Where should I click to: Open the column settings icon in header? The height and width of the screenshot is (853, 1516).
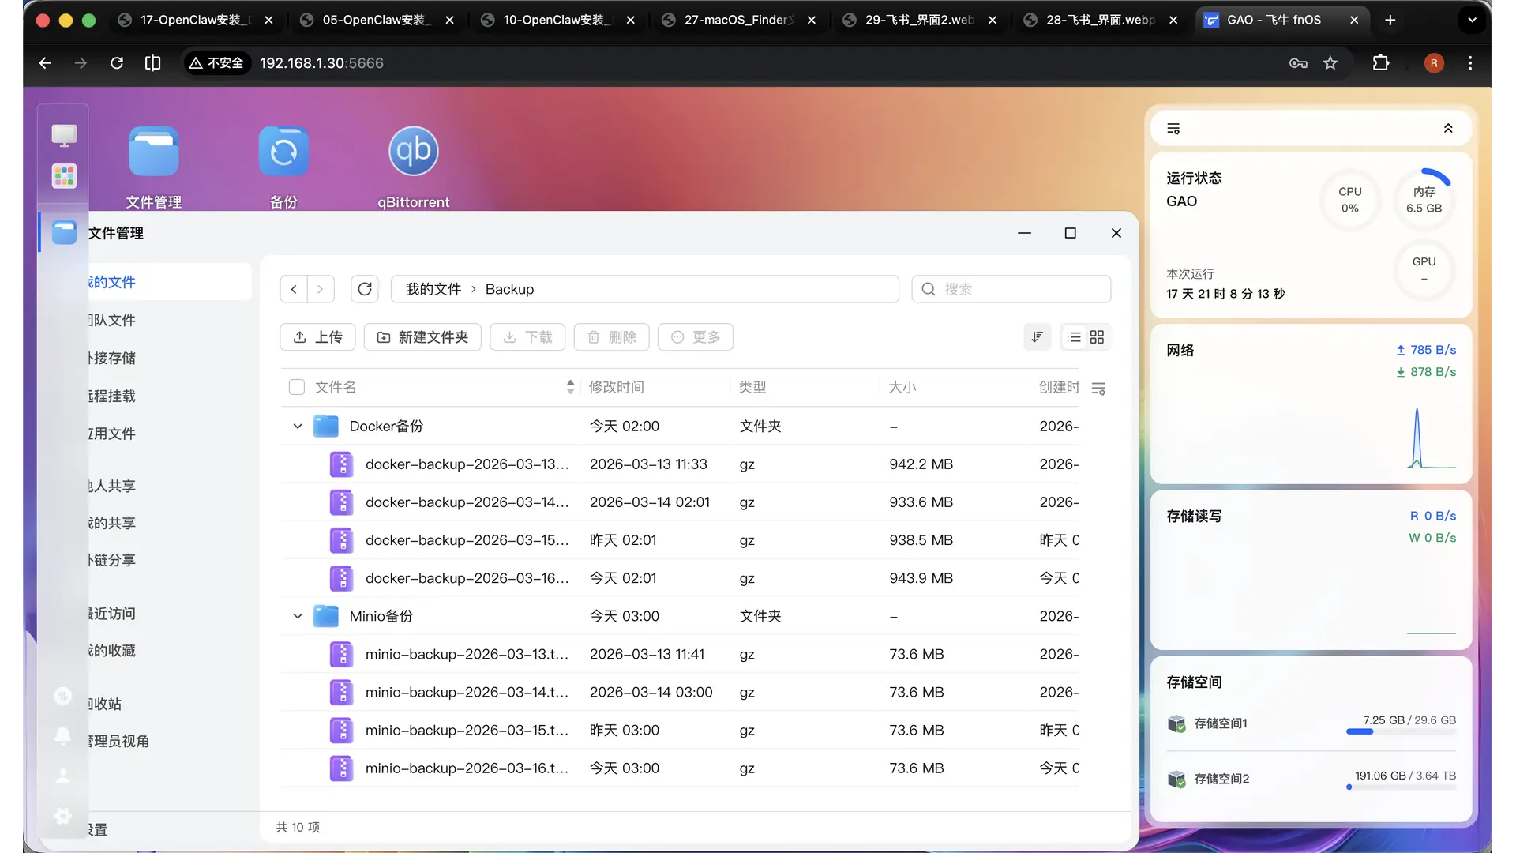[1098, 388]
